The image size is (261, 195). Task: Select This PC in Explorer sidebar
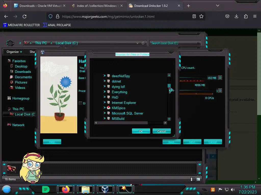tap(18, 109)
